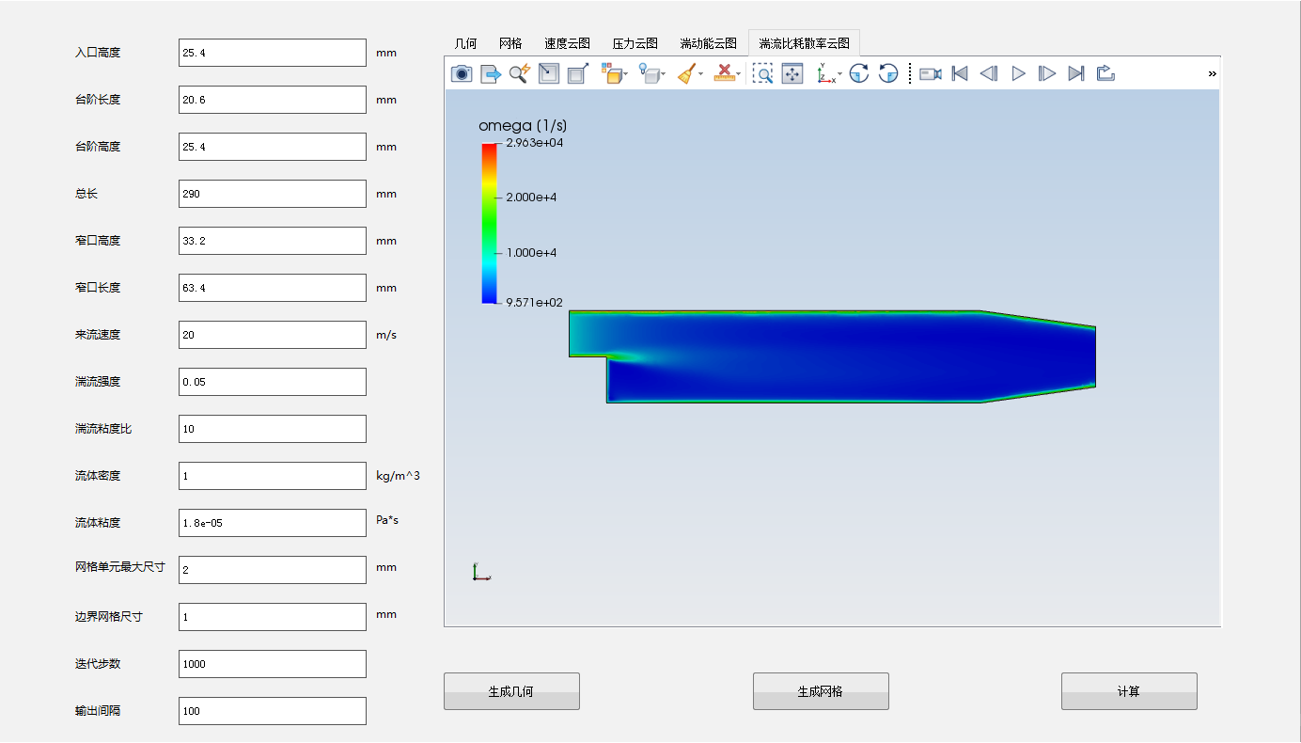Screen dimensions: 1301x743
Task: Click the 网格单元最大尺寸 input field
Action: 273,570
